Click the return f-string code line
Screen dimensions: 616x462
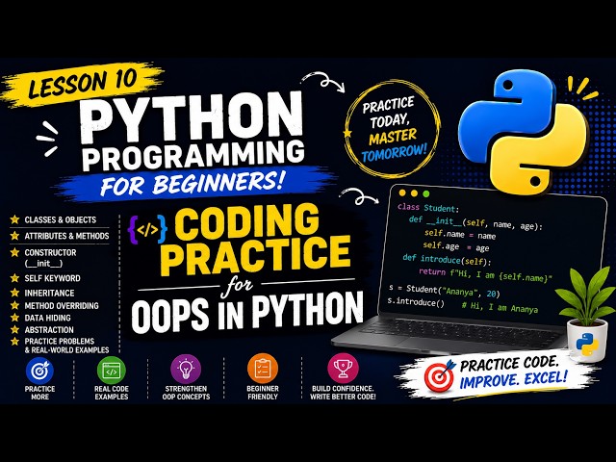click(x=485, y=274)
